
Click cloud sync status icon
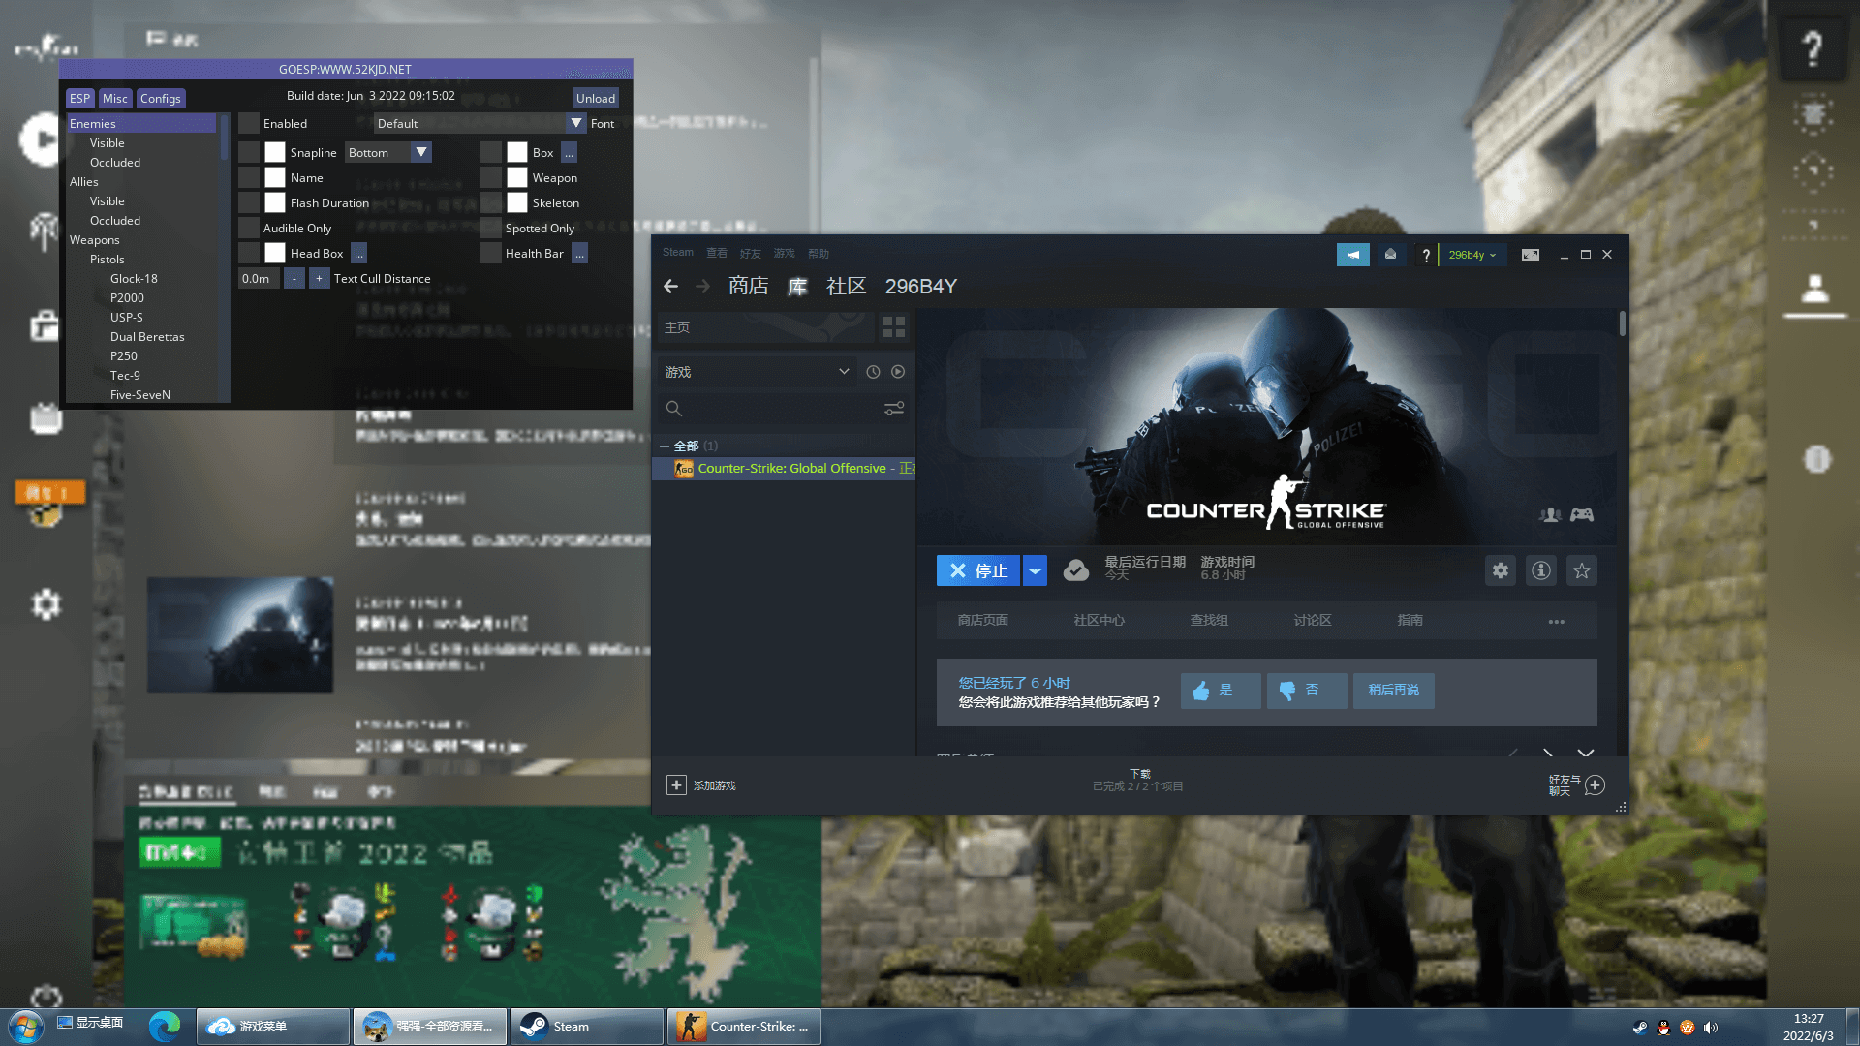tap(1075, 570)
